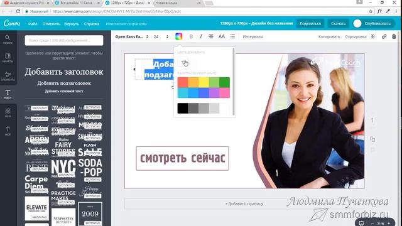The image size is (402, 226).
Task: Select the 2009 text template
Action: click(90, 213)
